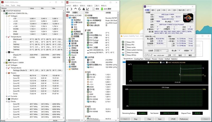This screenshot has height=122, width=212.
Task: Click the Value column header in HWMonitor
Action: tap(34, 8)
